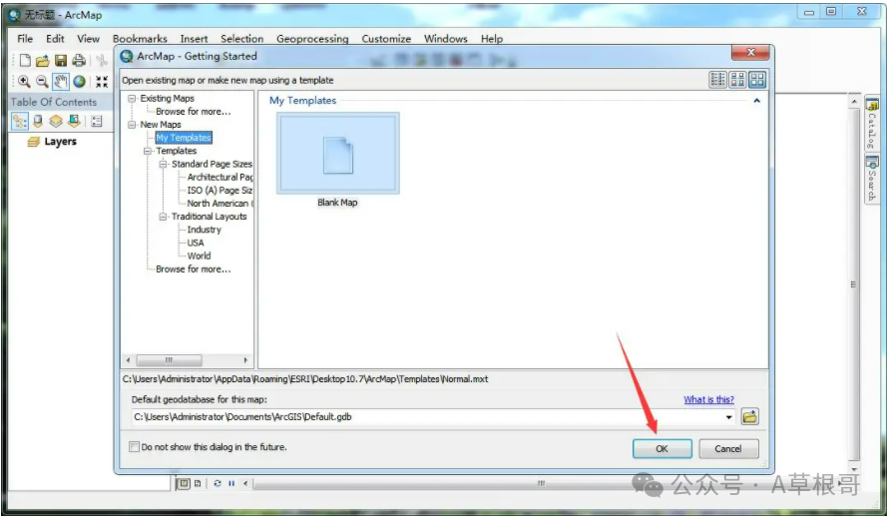889x520 pixels.
Task: Open the Help menu
Action: coord(492,39)
